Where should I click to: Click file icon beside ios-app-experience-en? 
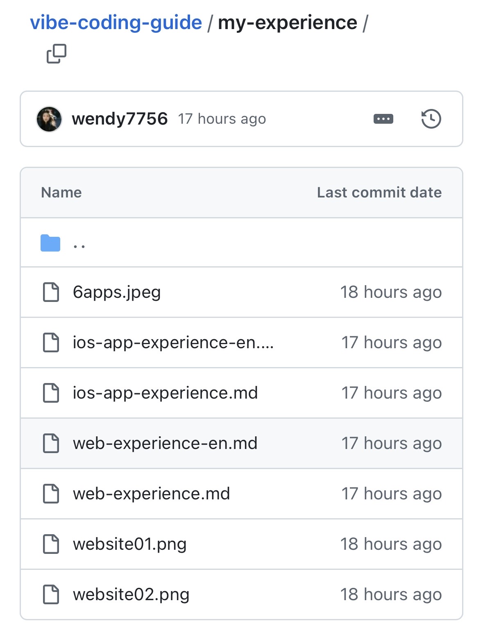pos(51,342)
